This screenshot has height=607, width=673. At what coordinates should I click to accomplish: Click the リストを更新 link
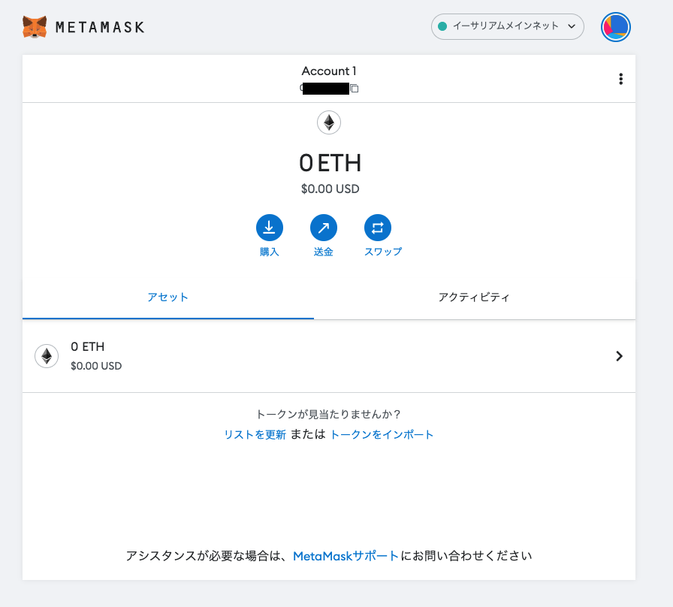pos(255,435)
